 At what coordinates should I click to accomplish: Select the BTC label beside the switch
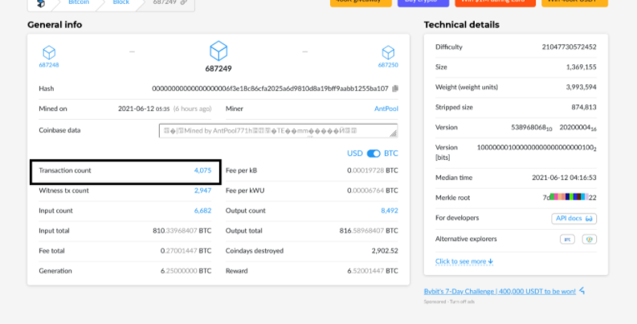(391, 154)
